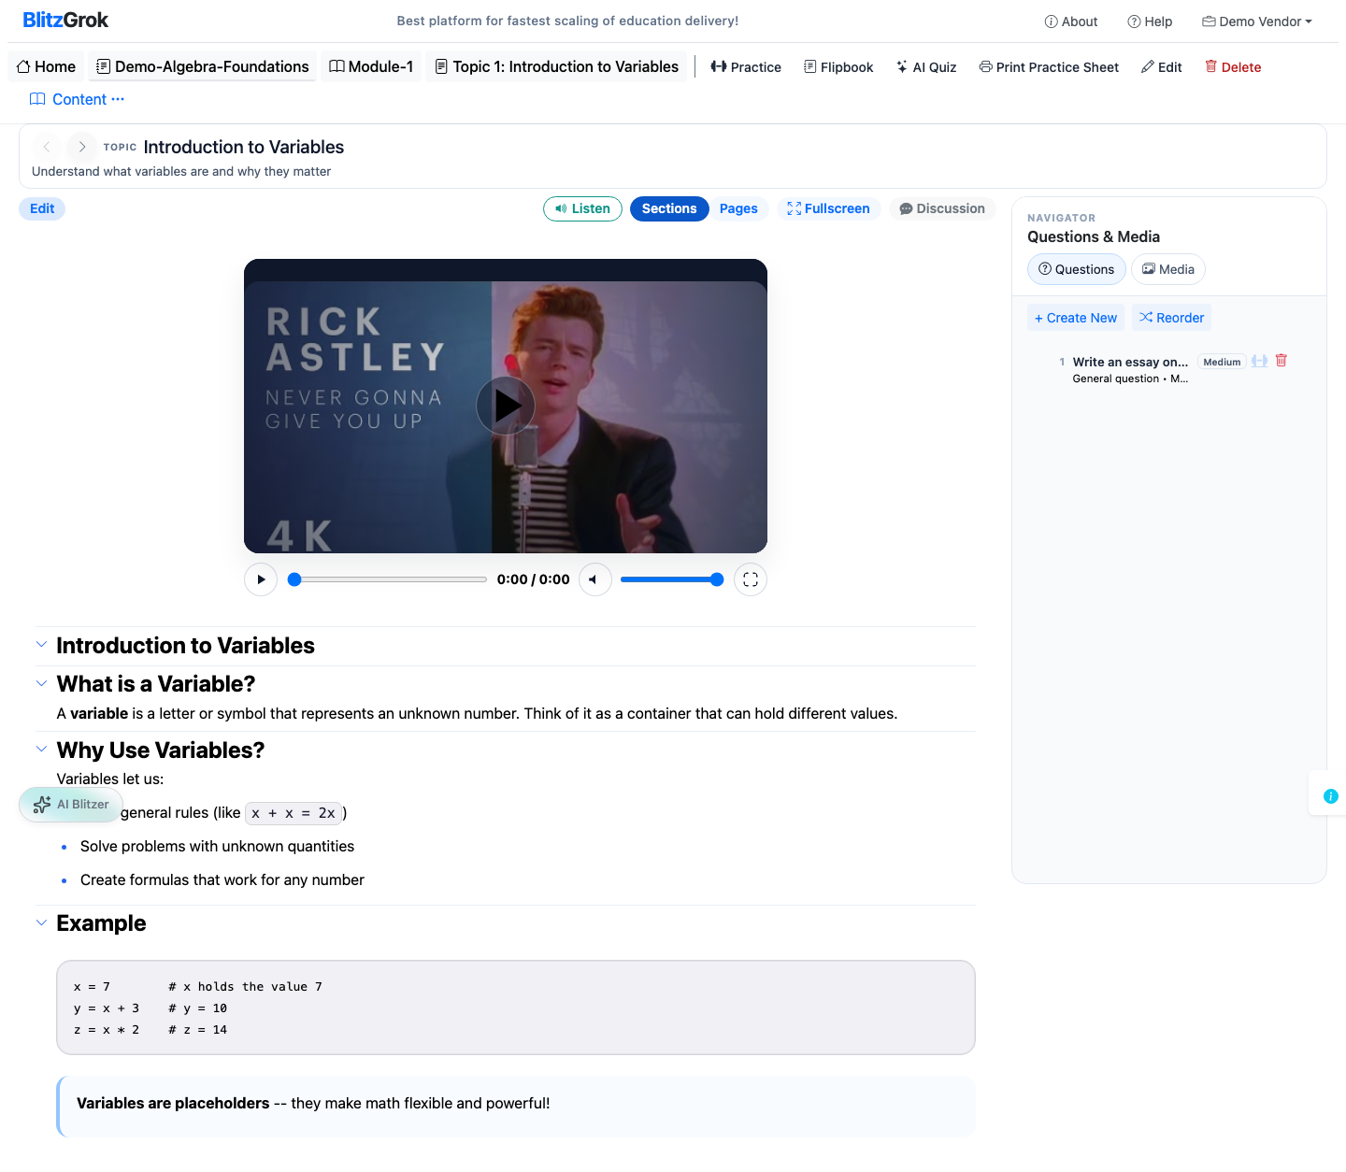This screenshot has height=1172, width=1346.
Task: Collapse the What is a Variable? section
Action: (41, 683)
